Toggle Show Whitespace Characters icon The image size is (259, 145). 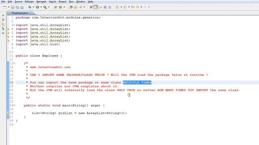pos(110,7)
